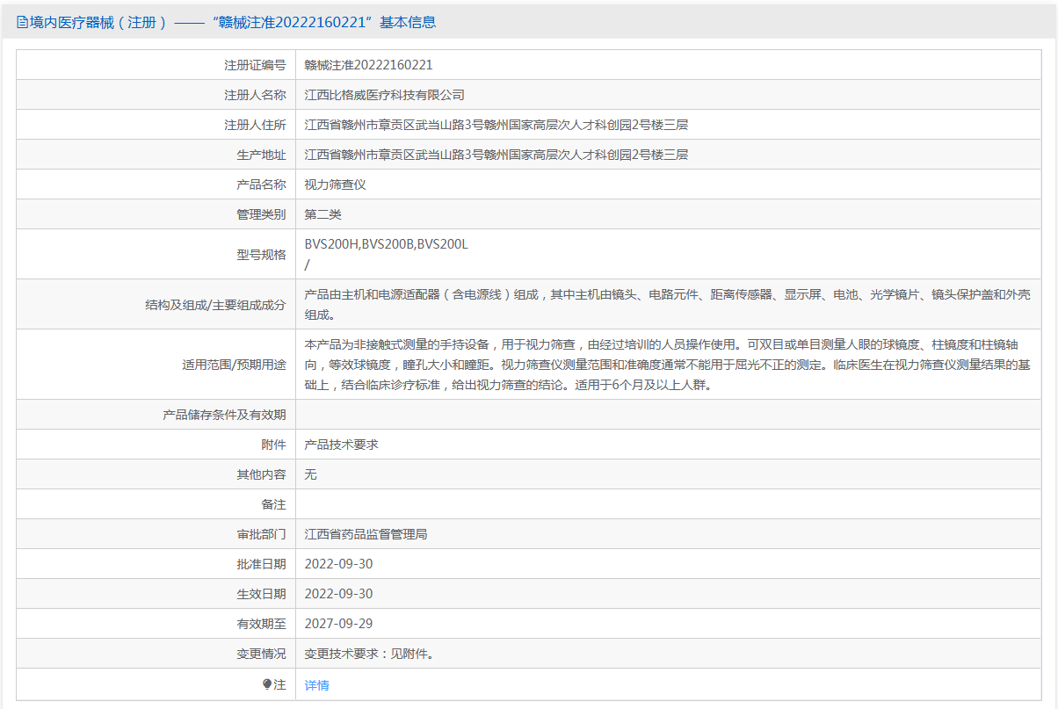The width and height of the screenshot is (1058, 709).
Task: Click the 结构及组成 description text
Action: pos(666,304)
